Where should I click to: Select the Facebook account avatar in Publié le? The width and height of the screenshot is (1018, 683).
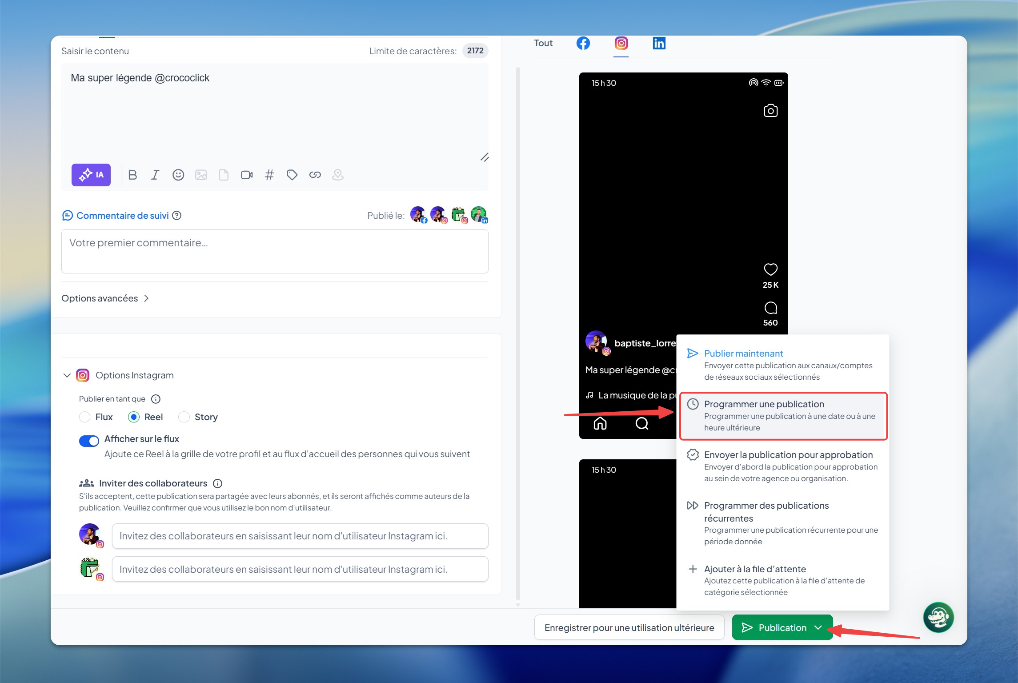click(x=418, y=215)
